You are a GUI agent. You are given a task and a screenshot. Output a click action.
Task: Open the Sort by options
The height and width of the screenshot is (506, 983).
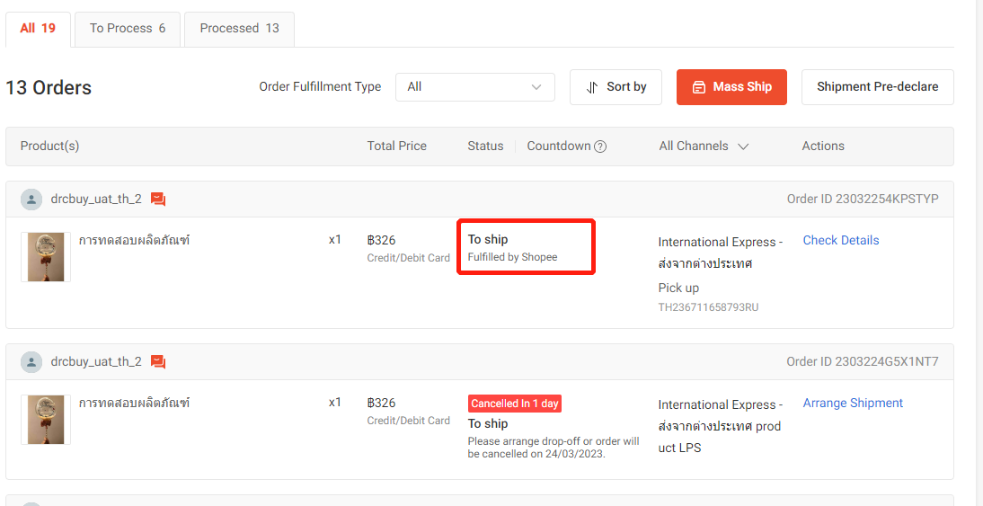615,87
